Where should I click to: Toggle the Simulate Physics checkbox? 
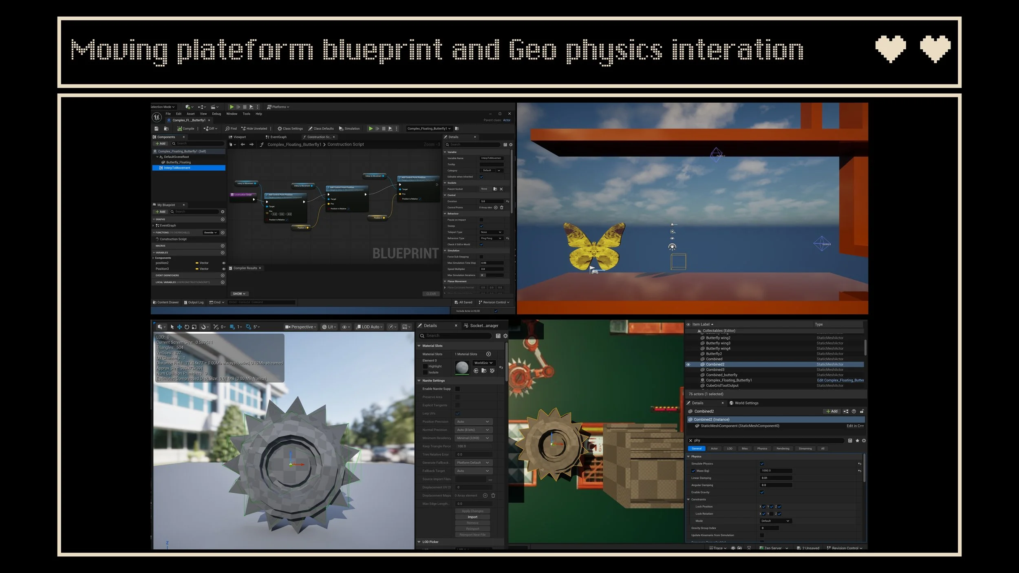tap(762, 464)
